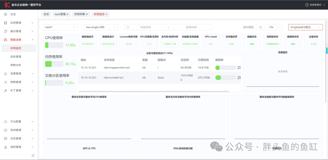
Task: Click the CPU iowait card
Action: click(x=211, y=41)
